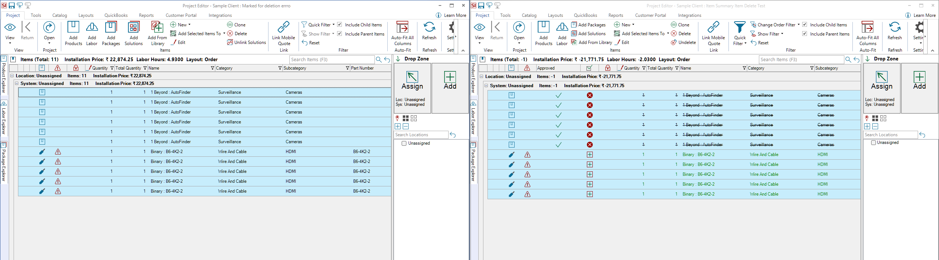Viewport: 939px width, 260px height.
Task: Click Approved checkmark column header, right window
Action: point(589,68)
